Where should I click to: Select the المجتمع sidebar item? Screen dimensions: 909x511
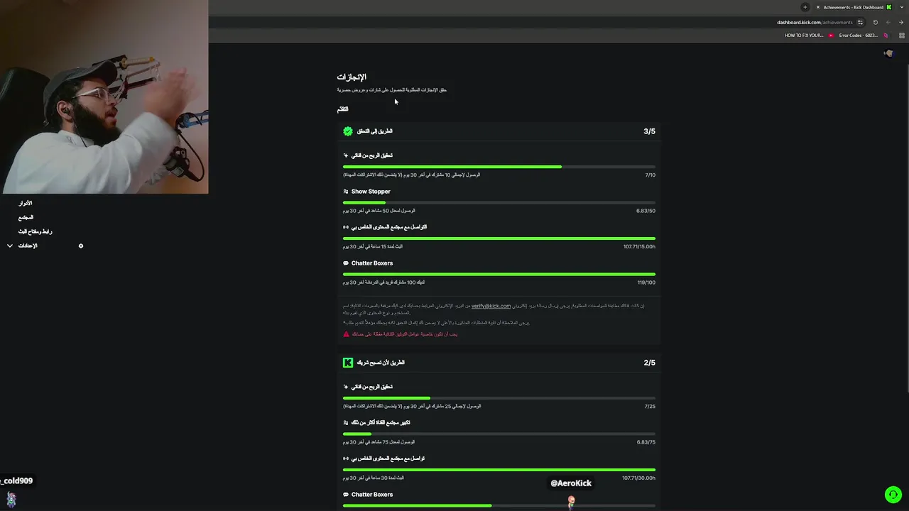(x=26, y=217)
